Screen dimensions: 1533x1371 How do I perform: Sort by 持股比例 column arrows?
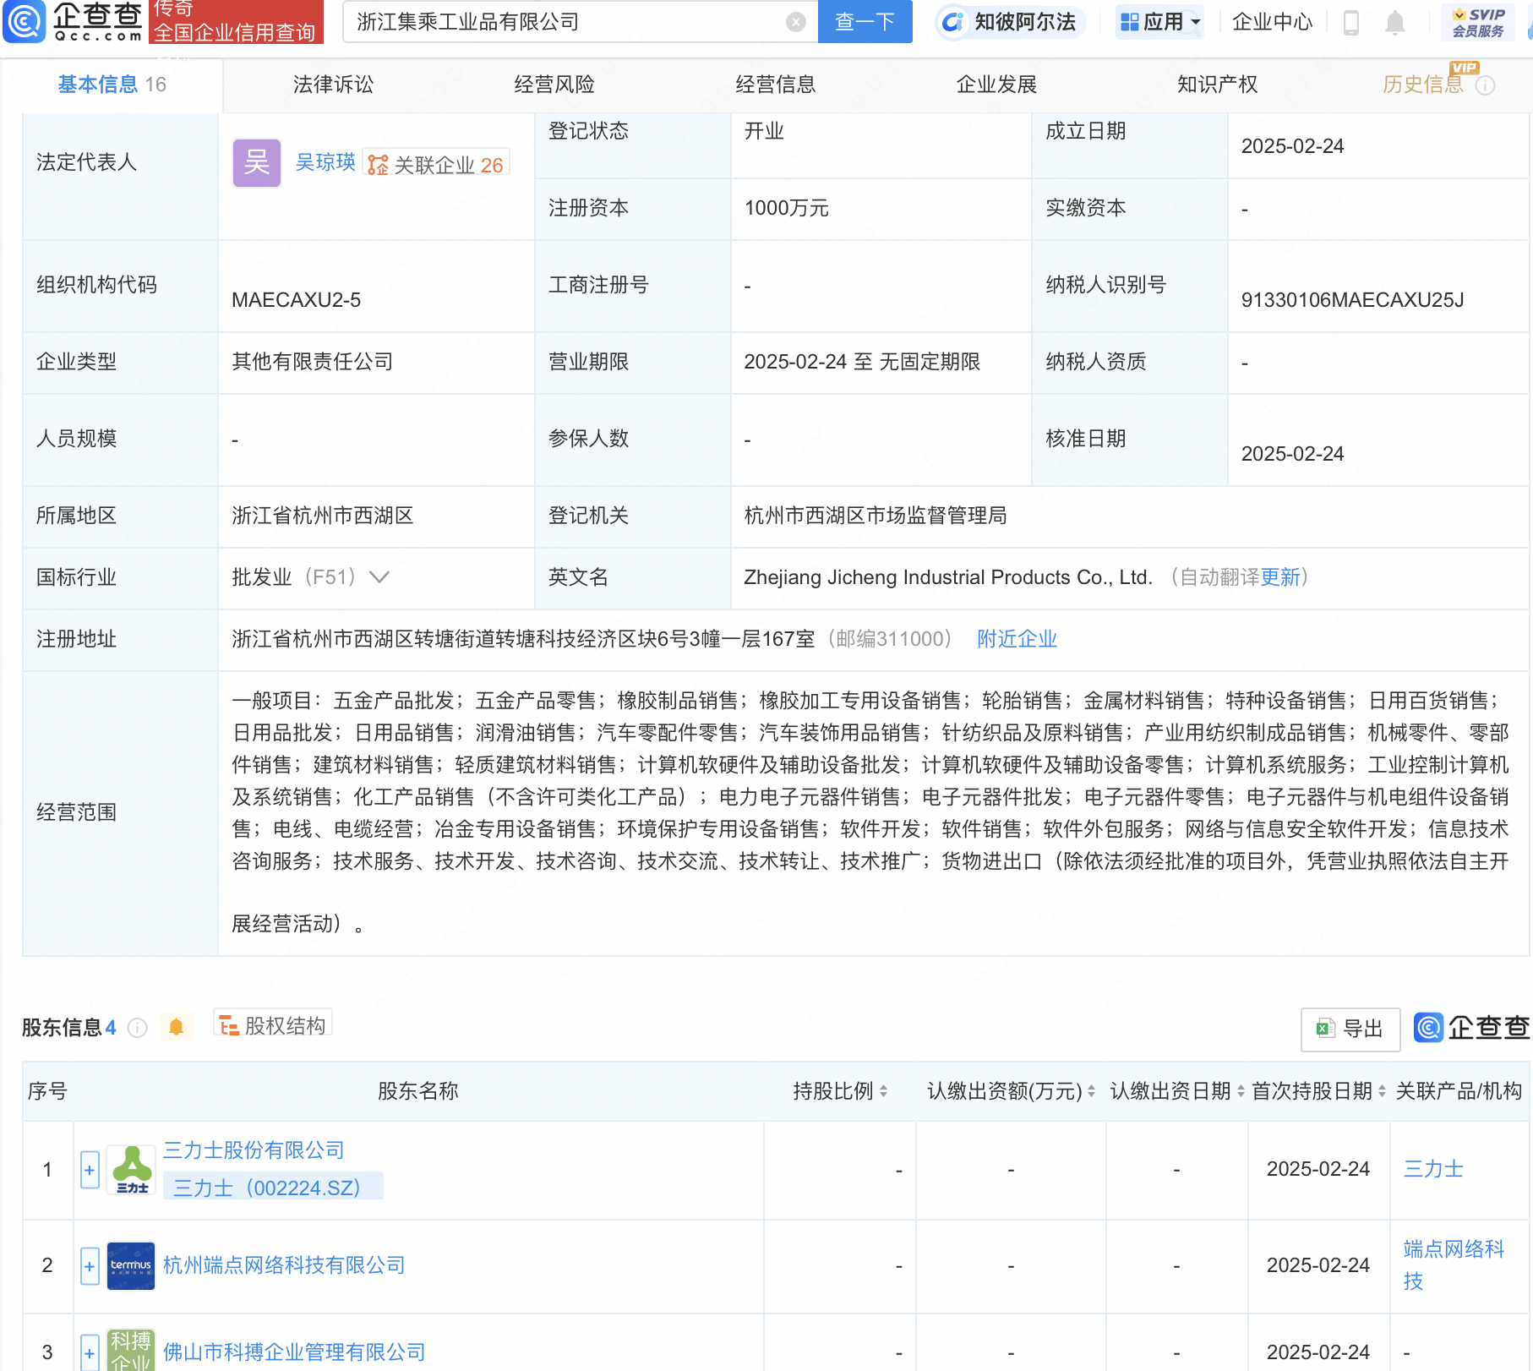tap(883, 1091)
